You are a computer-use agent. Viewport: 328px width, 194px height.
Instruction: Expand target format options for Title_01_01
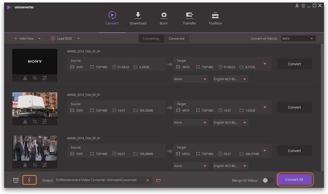coord(265,64)
